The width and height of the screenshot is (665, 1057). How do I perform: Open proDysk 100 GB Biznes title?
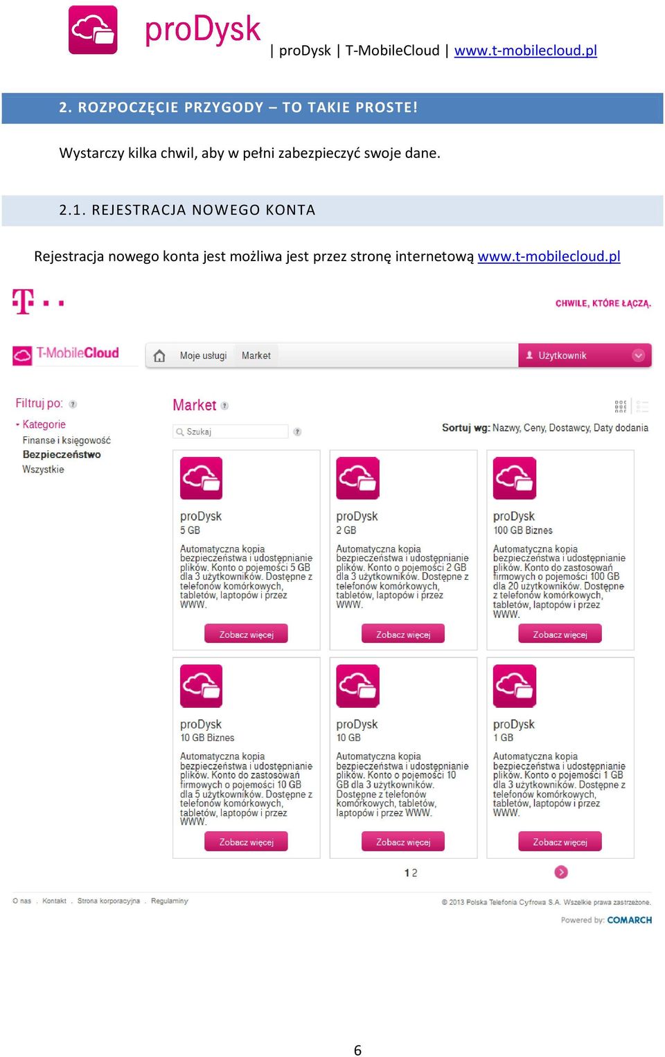pos(514,517)
